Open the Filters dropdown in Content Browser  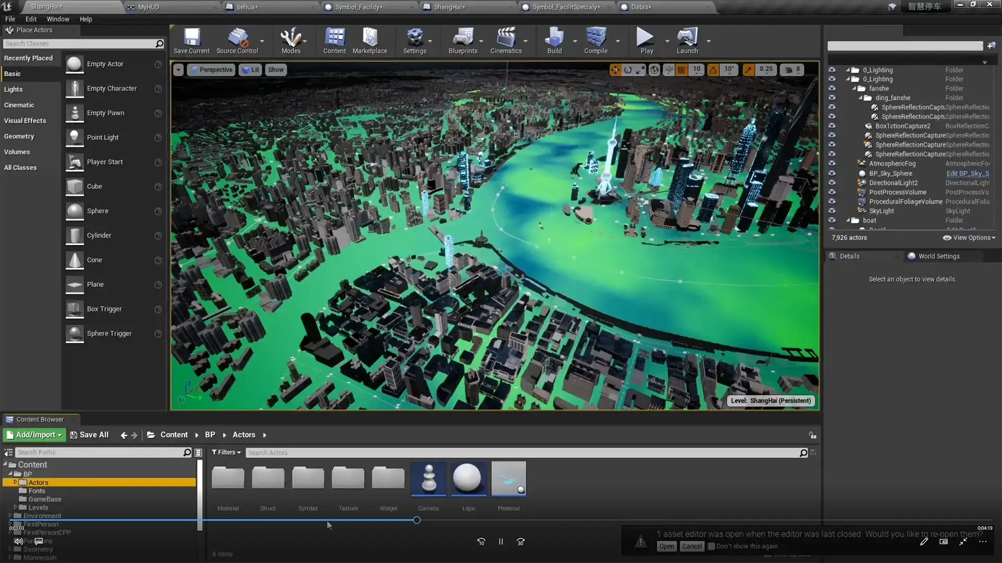point(226,452)
